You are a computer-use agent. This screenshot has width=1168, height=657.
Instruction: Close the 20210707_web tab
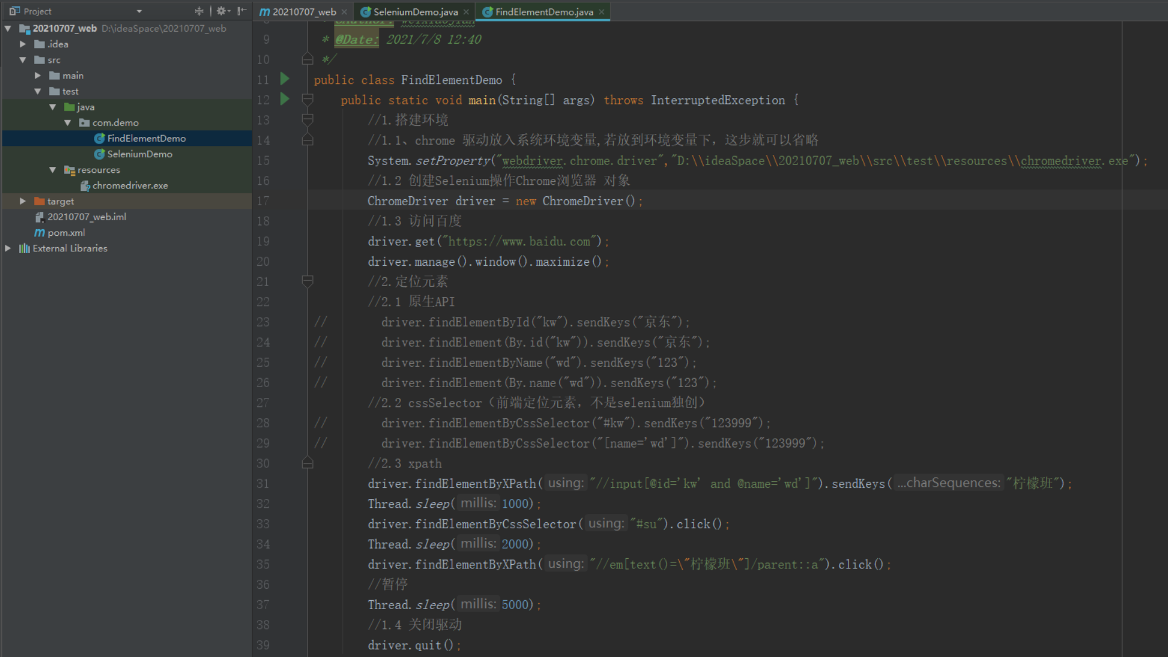[x=344, y=11]
